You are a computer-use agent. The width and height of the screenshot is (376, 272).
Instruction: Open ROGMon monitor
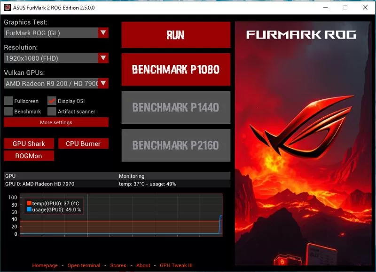[x=29, y=156]
